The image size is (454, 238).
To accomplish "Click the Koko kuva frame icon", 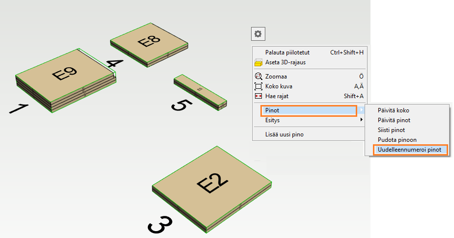I will point(258,86).
